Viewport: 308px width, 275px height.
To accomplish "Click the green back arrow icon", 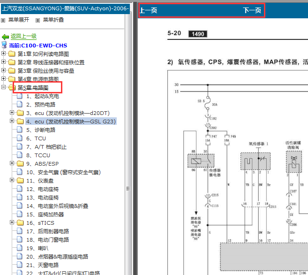I will [x=5, y=37].
